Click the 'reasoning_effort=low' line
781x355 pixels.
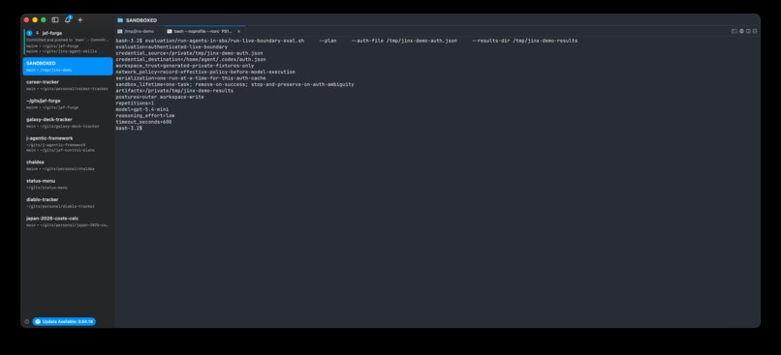145,115
